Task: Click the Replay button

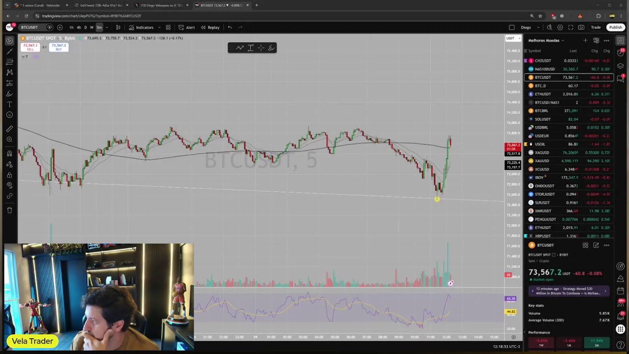Action: pos(210,28)
